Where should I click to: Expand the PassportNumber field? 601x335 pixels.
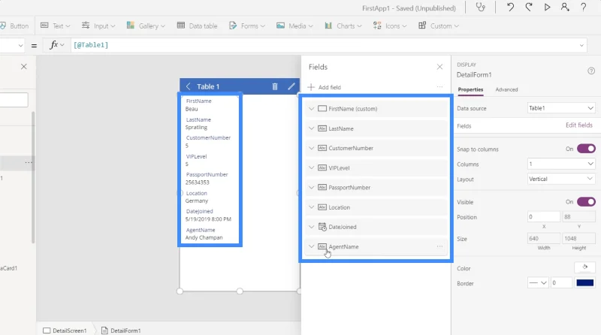(311, 188)
